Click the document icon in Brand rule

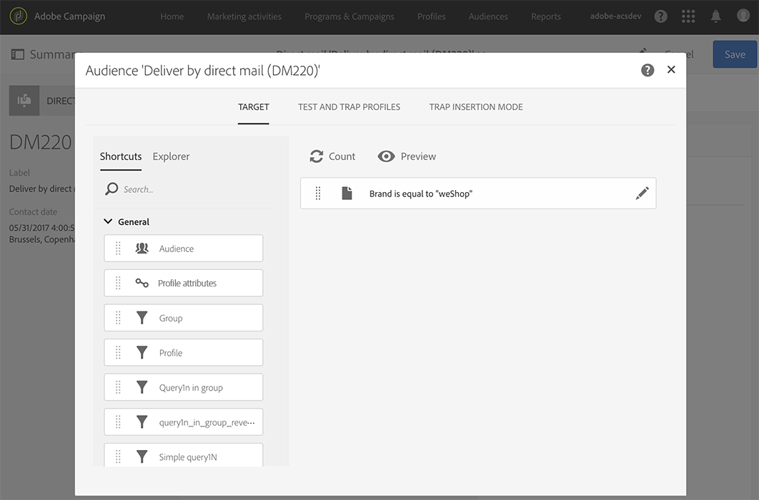(x=347, y=194)
